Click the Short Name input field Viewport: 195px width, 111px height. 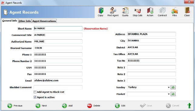coord(58,29)
